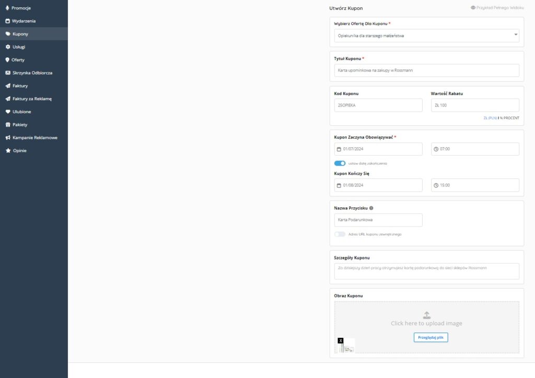Go to Faktury in the sidebar menu
This screenshot has width=535, height=378.
pyautogui.click(x=20, y=86)
